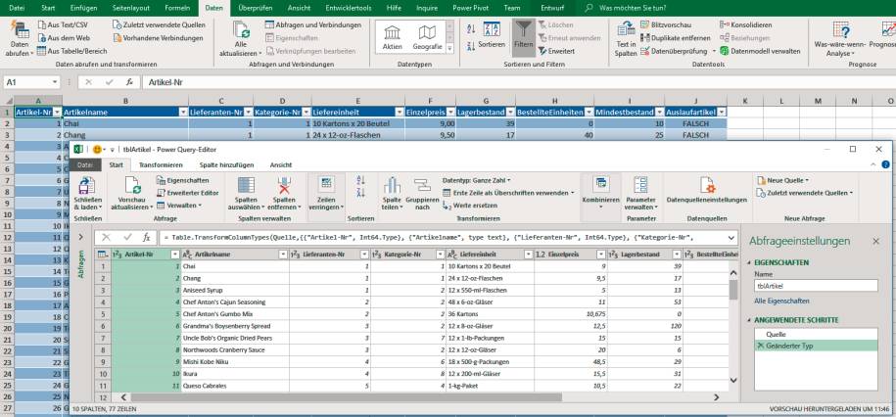The image size is (896, 417).
Task: Click the Sortieren button in Excel
Action: click(x=492, y=35)
